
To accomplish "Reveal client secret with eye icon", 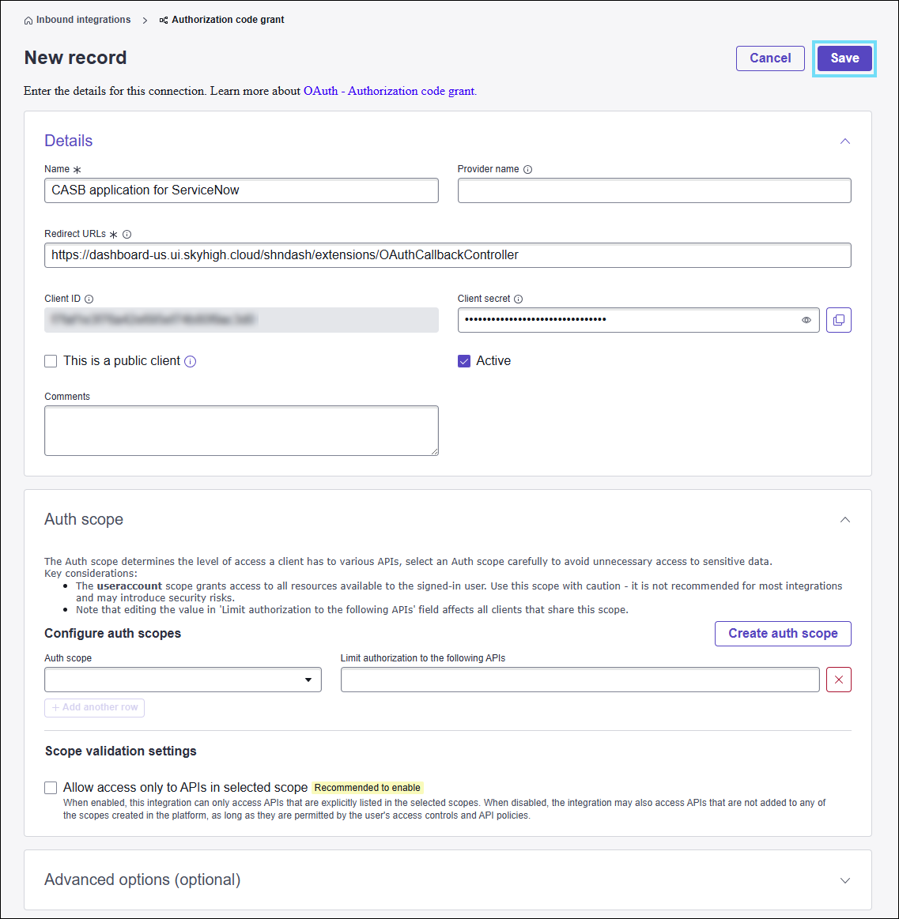I will (806, 320).
